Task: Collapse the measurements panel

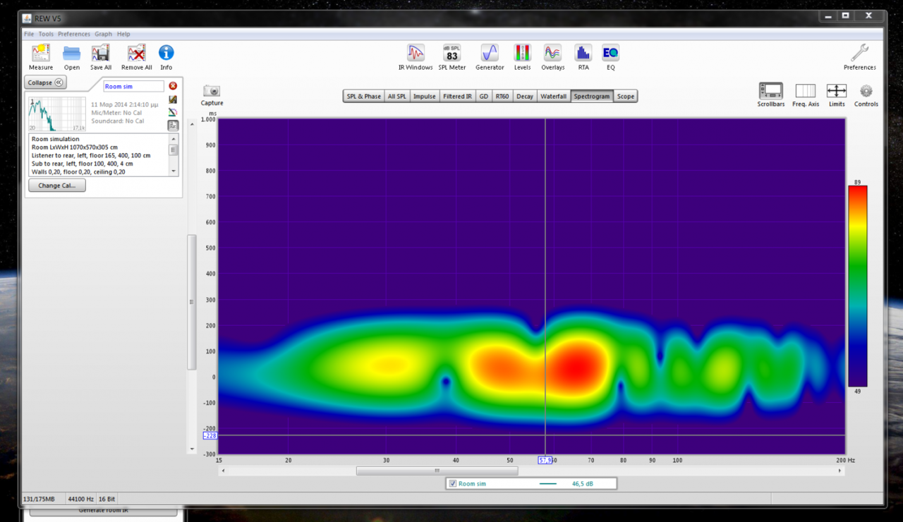Action: [45, 83]
